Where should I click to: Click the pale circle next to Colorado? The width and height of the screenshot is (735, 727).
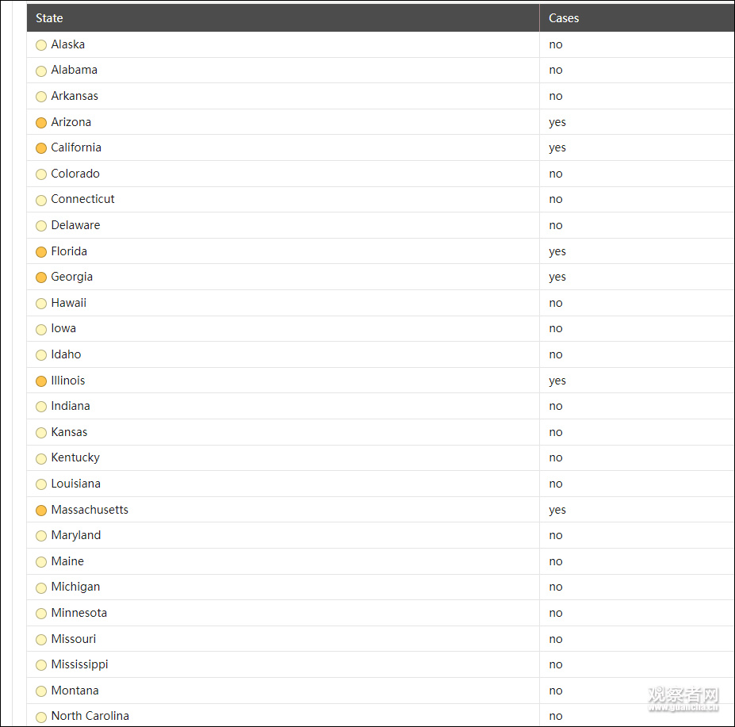point(41,174)
